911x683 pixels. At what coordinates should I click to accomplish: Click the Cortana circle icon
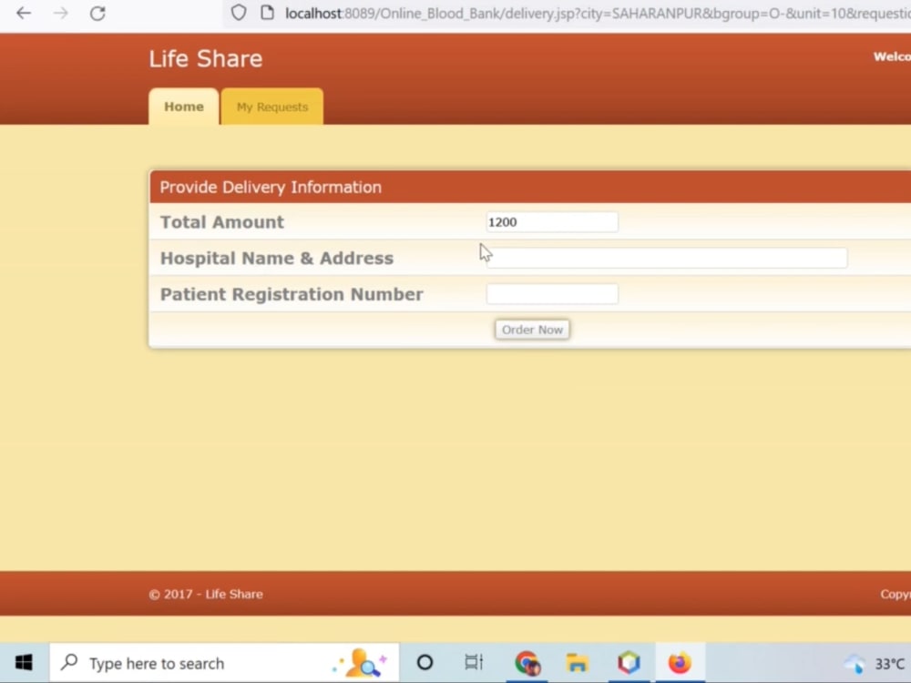[425, 663]
